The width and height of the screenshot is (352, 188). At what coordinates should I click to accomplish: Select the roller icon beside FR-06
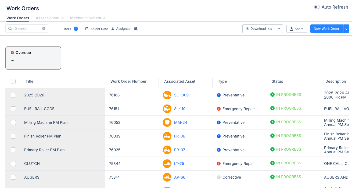pos(167,136)
